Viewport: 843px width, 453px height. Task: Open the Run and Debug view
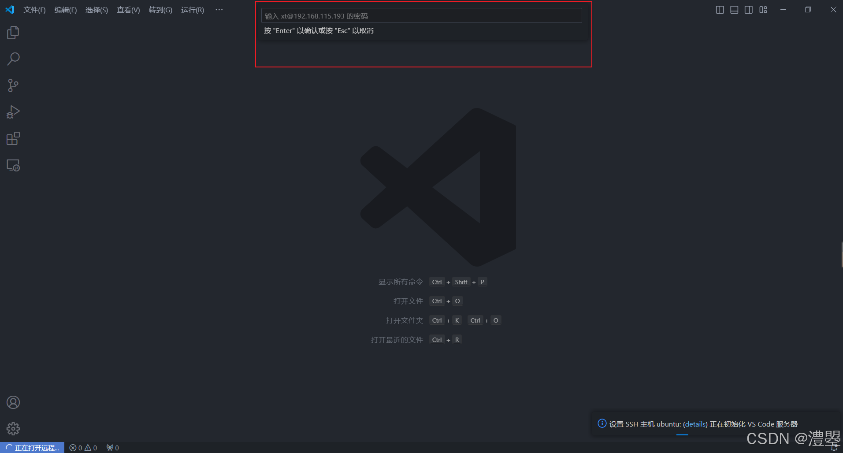tap(13, 112)
